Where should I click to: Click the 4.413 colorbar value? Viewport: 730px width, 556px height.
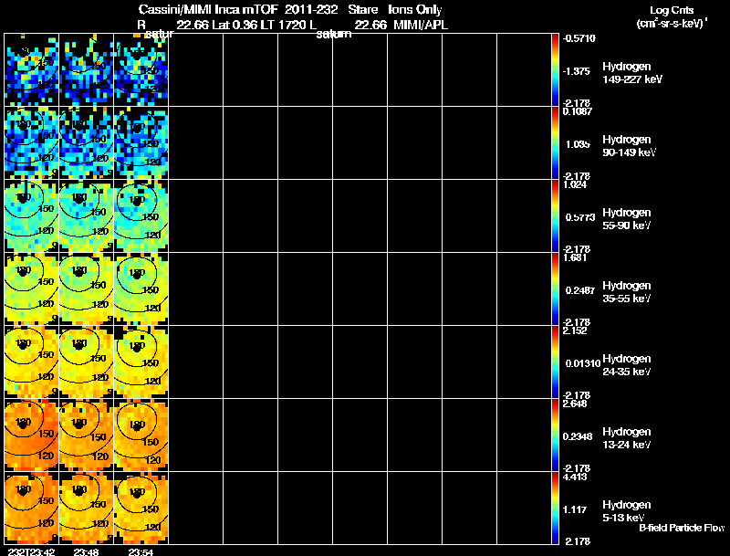pos(575,477)
